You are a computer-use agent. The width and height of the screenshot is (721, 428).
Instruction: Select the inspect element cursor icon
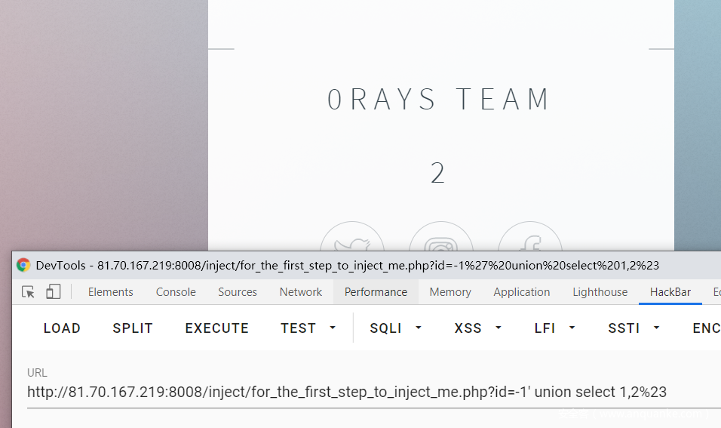28,292
